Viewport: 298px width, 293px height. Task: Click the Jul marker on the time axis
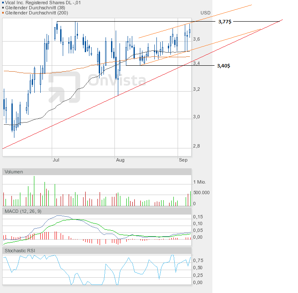pyautogui.click(x=56, y=160)
